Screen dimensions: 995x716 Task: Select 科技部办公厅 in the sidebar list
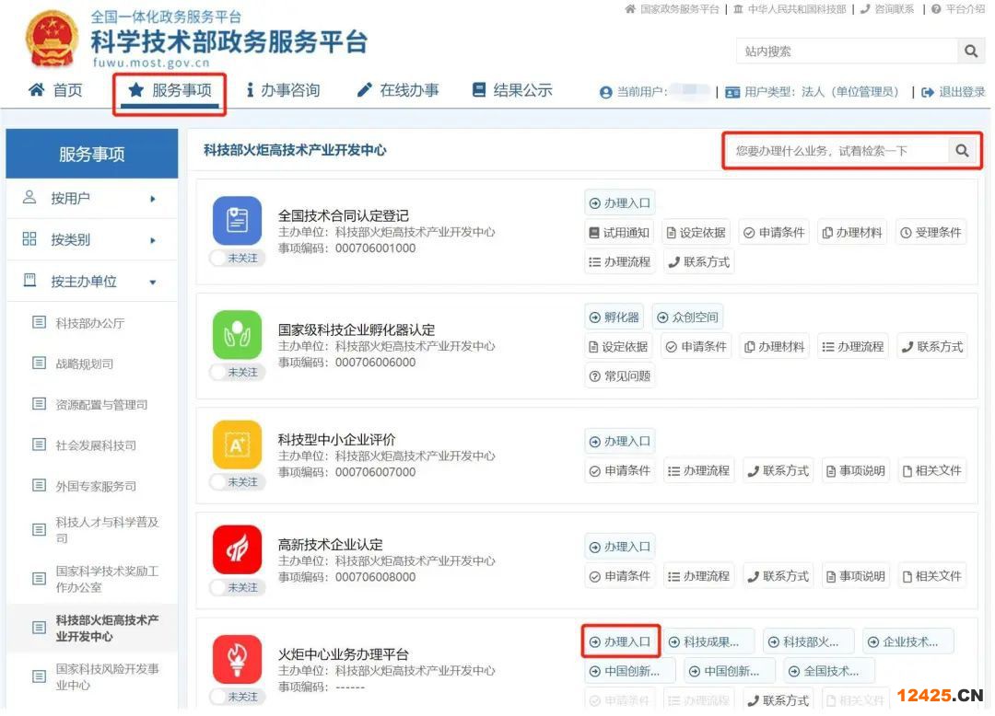point(89,323)
